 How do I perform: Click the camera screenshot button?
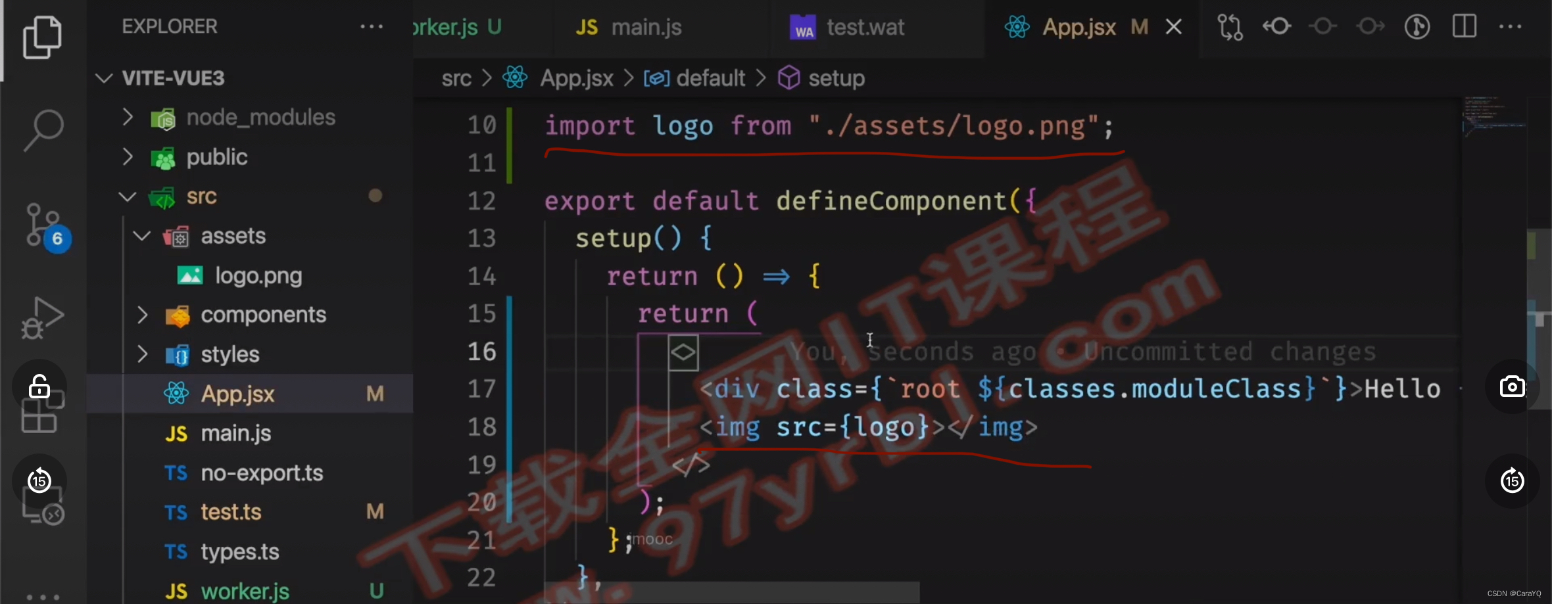[x=1513, y=386]
